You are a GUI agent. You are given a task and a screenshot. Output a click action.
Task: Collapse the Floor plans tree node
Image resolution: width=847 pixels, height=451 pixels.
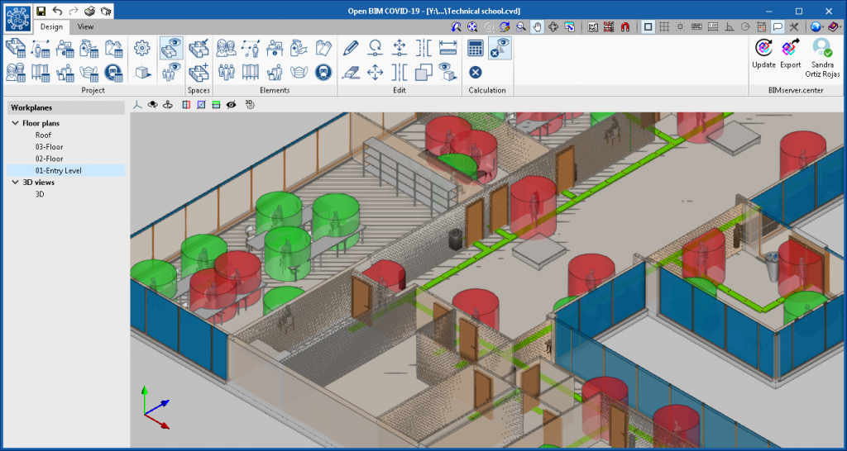pyautogui.click(x=16, y=123)
